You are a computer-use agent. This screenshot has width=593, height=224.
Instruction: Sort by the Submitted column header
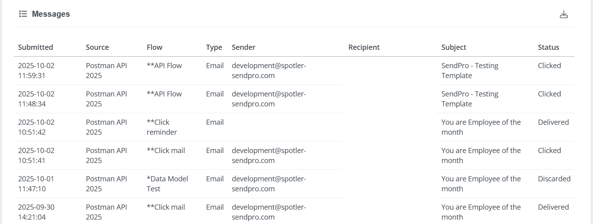pos(35,47)
